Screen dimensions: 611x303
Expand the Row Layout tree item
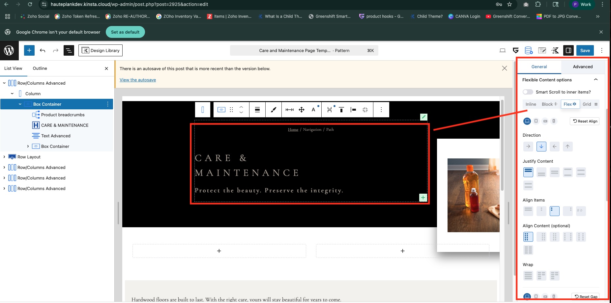[x=4, y=157]
